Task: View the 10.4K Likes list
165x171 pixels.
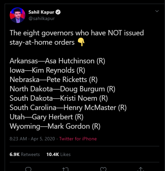Action: point(58,154)
